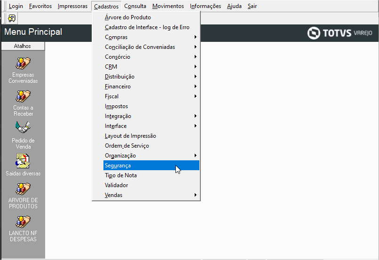
Task: Open the Consulta menu
Action: [x=135, y=6]
